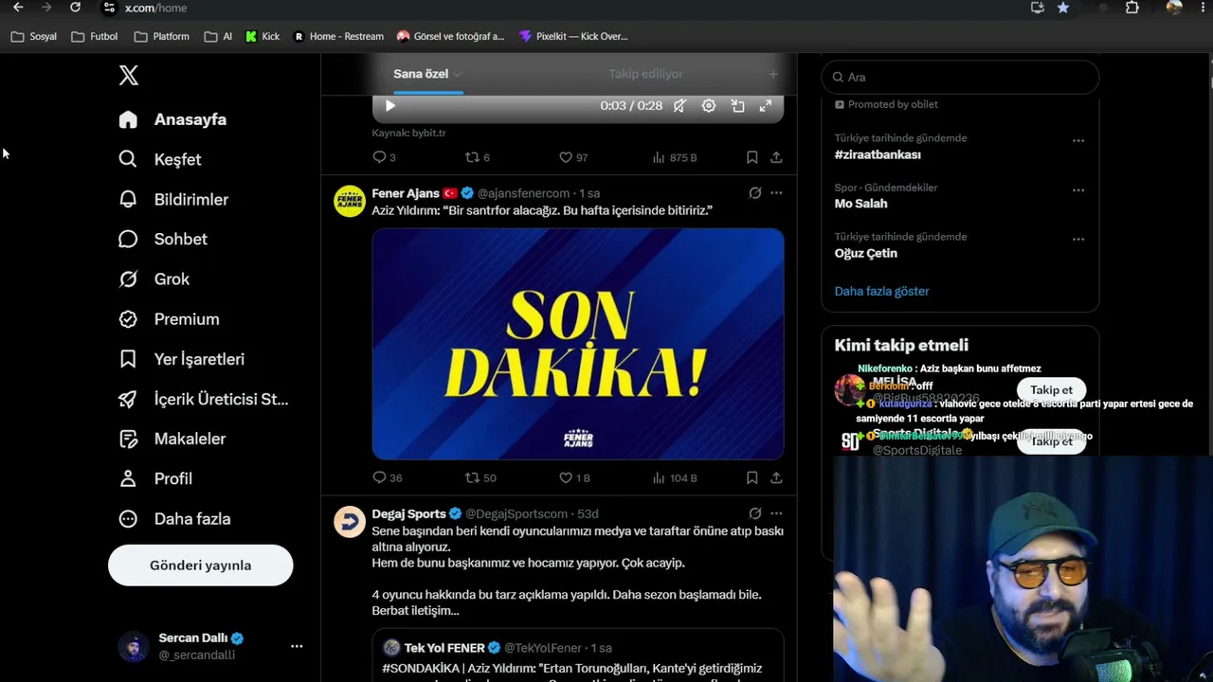The height and width of the screenshot is (682, 1213).
Task: Click Daha fazla göster link
Action: pyautogui.click(x=881, y=292)
